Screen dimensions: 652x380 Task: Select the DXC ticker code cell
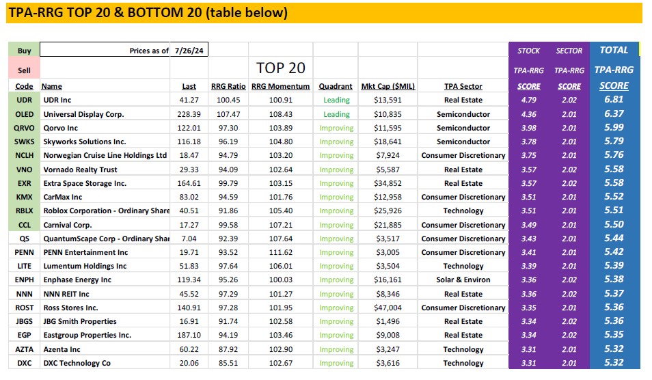pos(24,362)
